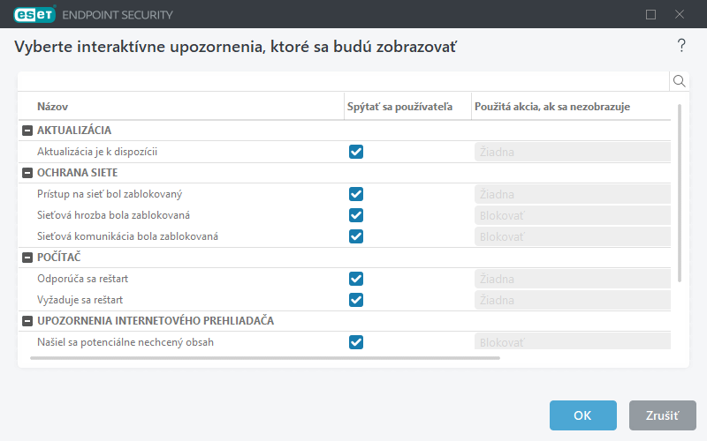
Task: Confirm with the OK button
Action: tap(582, 415)
